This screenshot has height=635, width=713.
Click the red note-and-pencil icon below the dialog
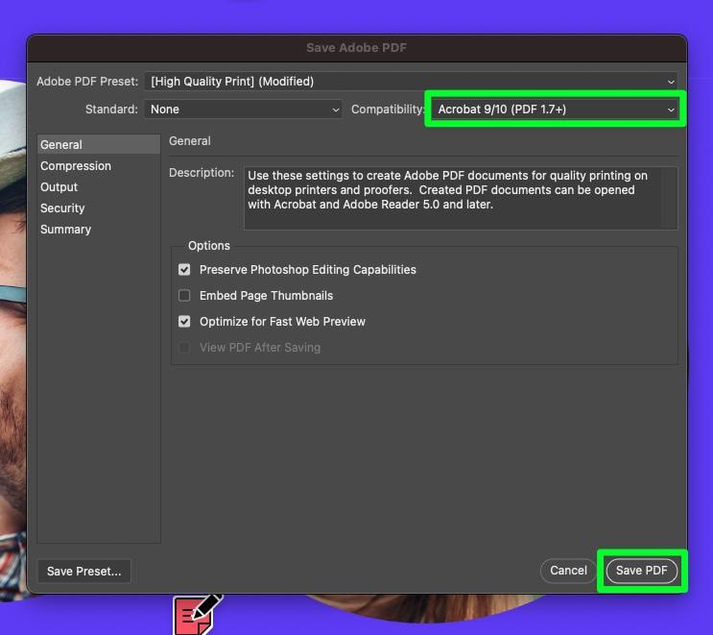pos(197,615)
